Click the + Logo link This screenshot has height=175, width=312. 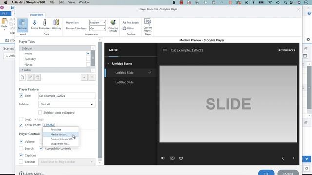pos(39,119)
